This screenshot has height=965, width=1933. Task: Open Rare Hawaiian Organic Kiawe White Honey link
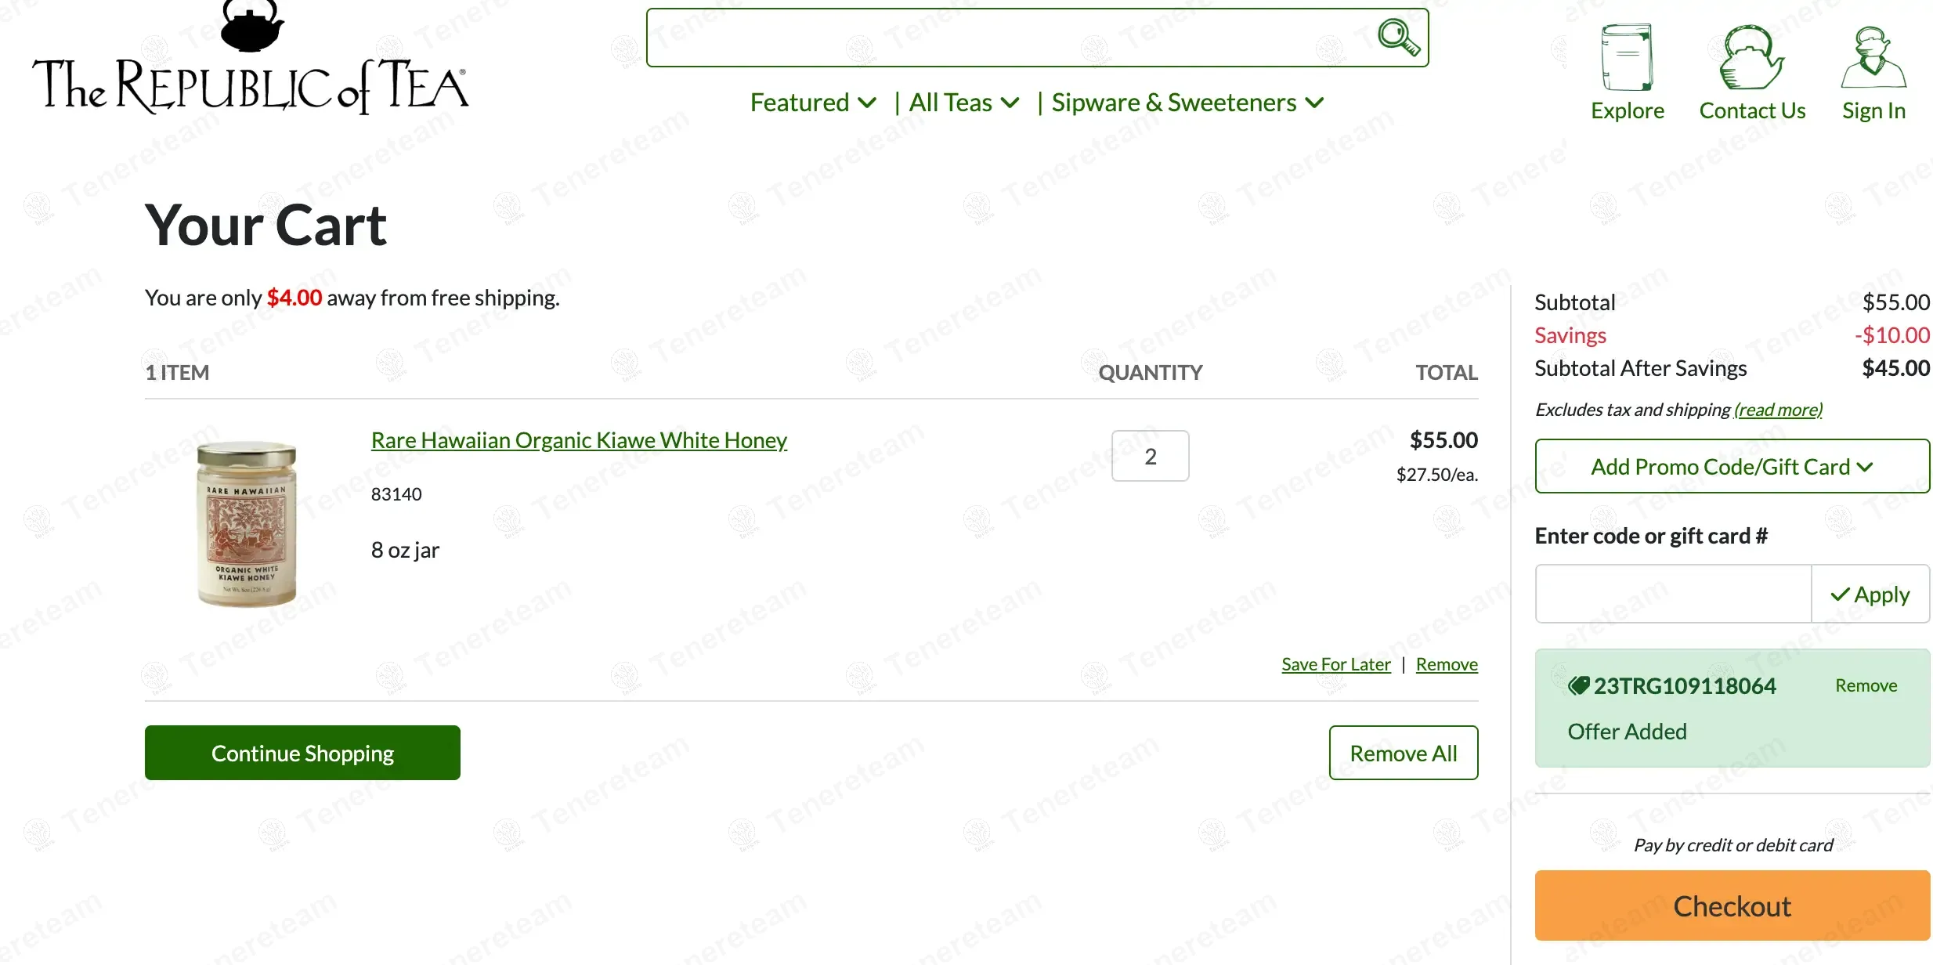pyautogui.click(x=579, y=440)
